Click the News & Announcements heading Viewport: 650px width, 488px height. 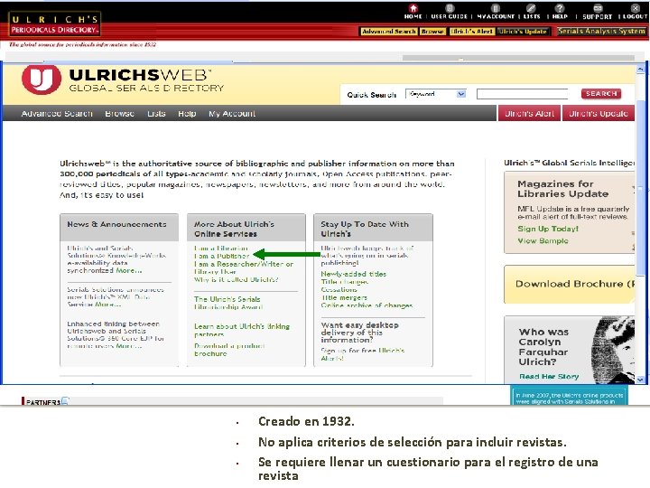coord(116,224)
